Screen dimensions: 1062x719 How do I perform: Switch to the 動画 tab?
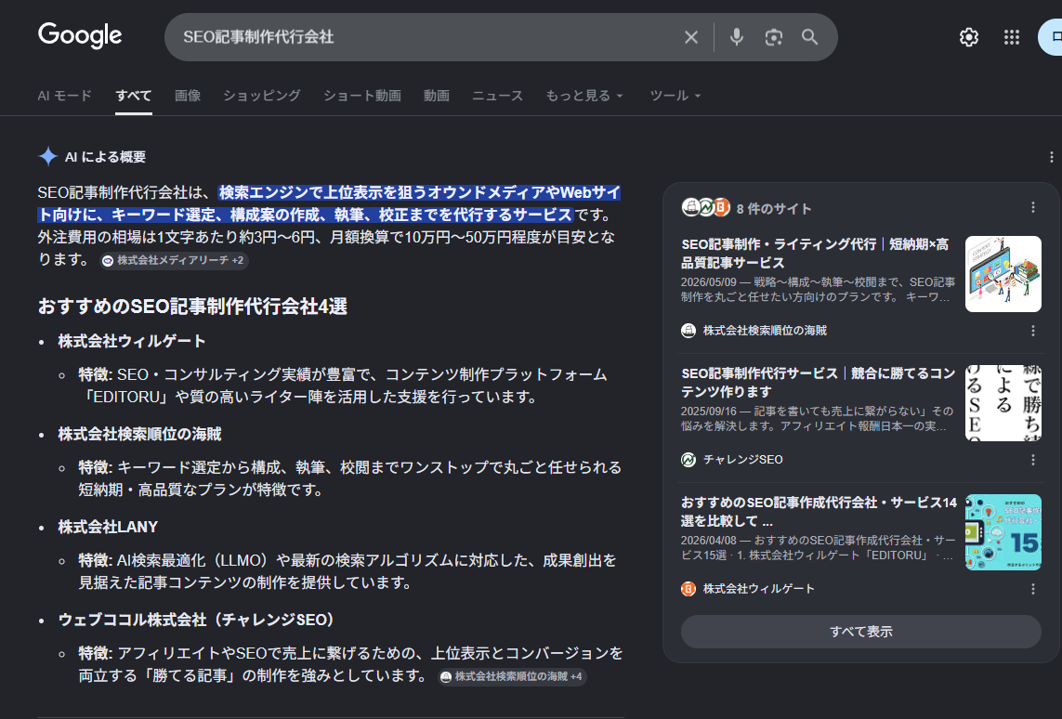pos(437,96)
